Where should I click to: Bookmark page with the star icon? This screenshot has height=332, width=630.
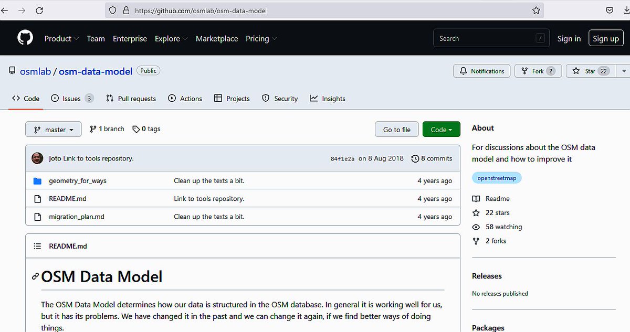coord(536,10)
